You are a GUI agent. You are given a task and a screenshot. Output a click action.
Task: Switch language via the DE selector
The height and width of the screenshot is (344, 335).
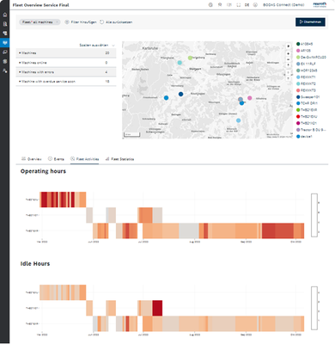(247, 5)
